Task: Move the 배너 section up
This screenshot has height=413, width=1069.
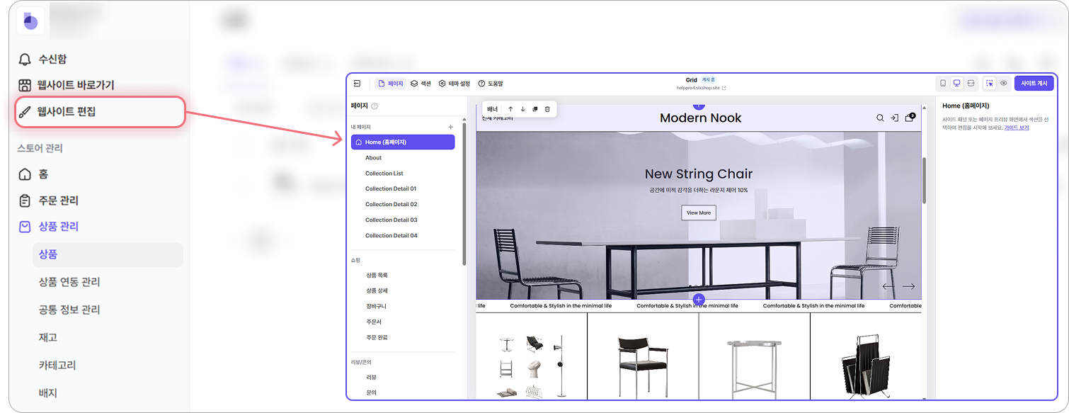Action: pyautogui.click(x=510, y=109)
